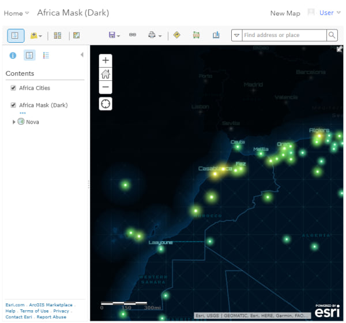Go to default map extent
Screen dimensions: 346x323
click(106, 74)
